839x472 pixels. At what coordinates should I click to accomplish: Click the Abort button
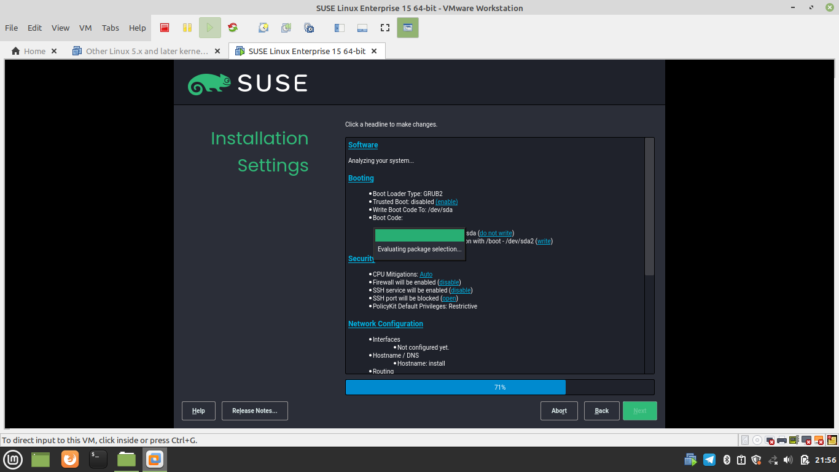point(560,411)
